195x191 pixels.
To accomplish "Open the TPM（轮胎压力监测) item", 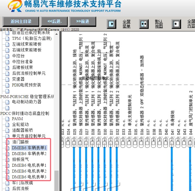I will [x=32, y=39].
